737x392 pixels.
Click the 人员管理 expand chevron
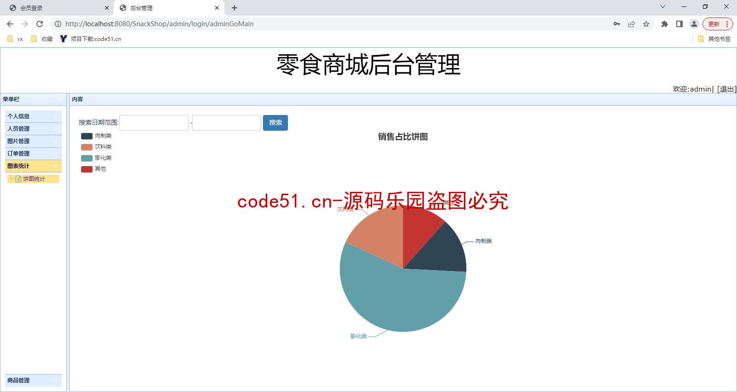(x=56, y=129)
